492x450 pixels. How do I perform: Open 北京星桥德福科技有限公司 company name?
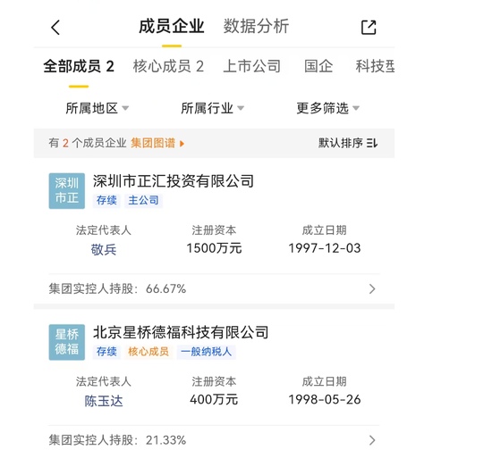pyautogui.click(x=181, y=332)
